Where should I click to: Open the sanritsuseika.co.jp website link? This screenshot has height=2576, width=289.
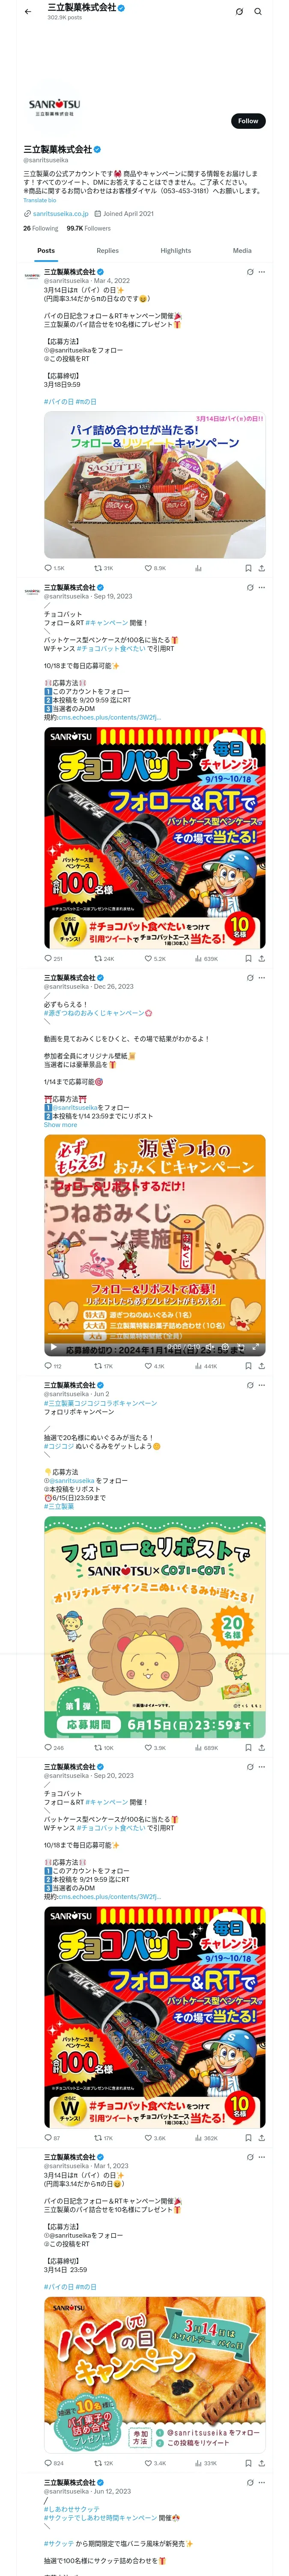(61, 213)
